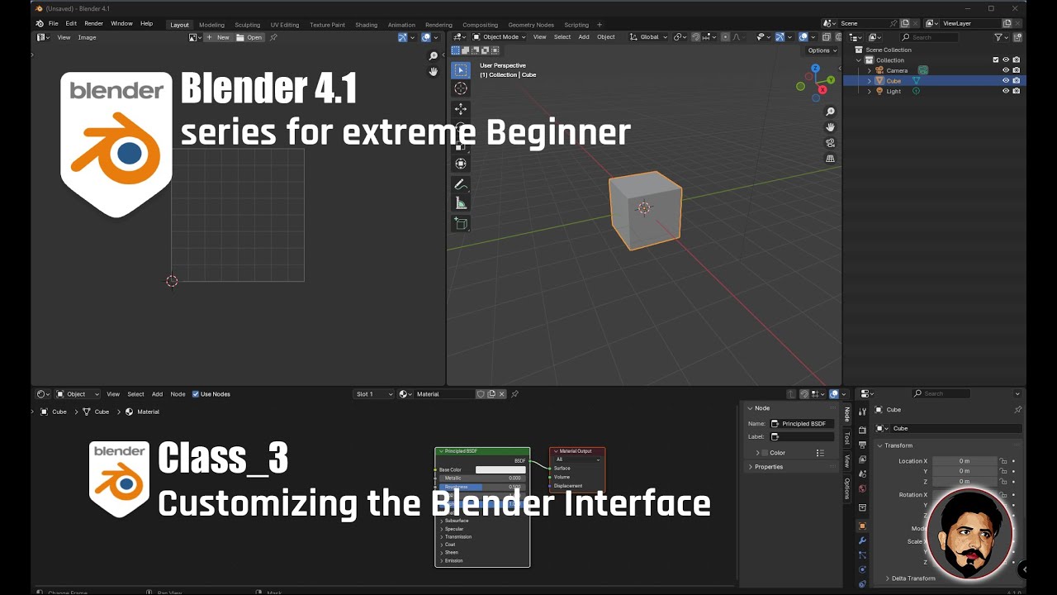Click the Blender logo menu icon
Image resolution: width=1057 pixels, height=595 pixels.
39,24
